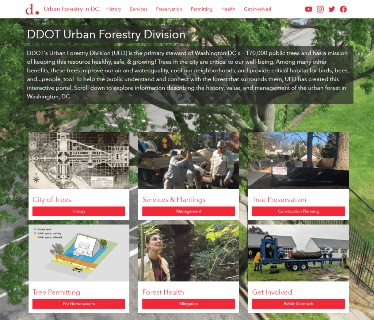This screenshot has width=374, height=320.
Task: Click the Public Outreach button
Action: coord(298,304)
